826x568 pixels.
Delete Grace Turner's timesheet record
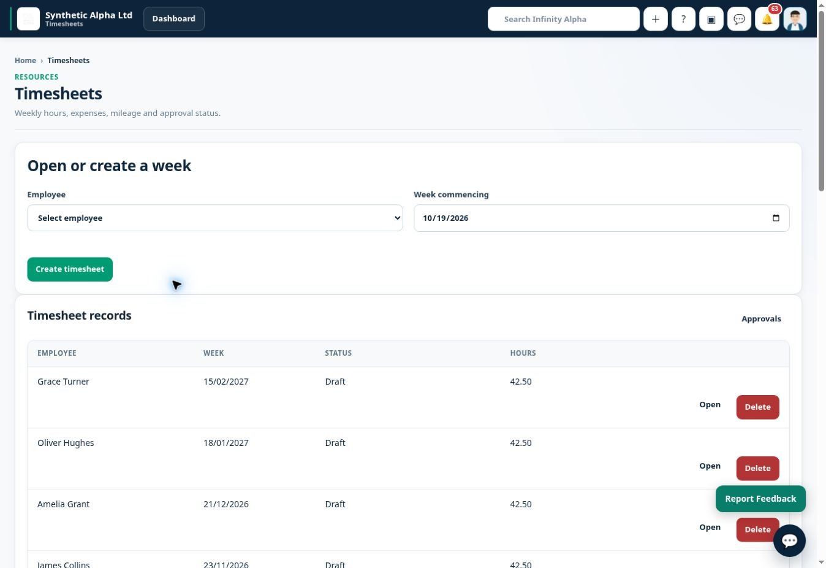point(757,407)
